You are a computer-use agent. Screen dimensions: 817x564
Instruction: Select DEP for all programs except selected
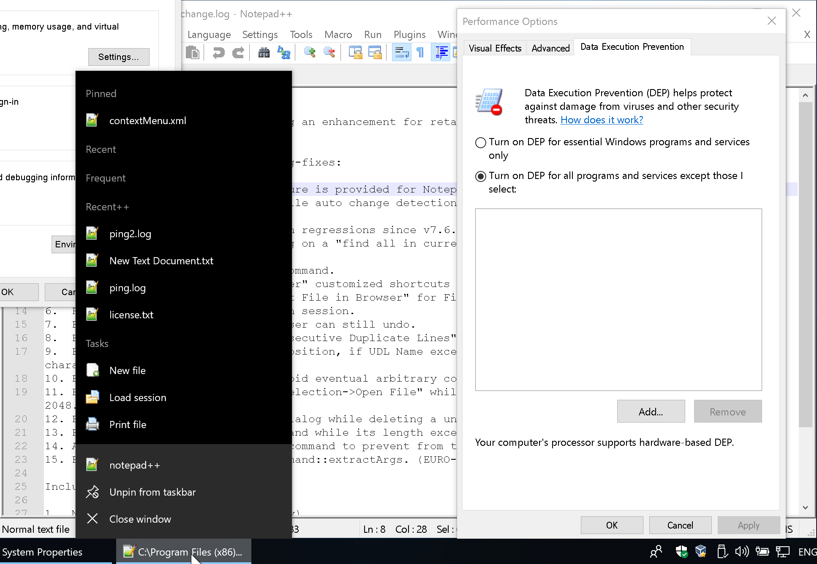[481, 176]
